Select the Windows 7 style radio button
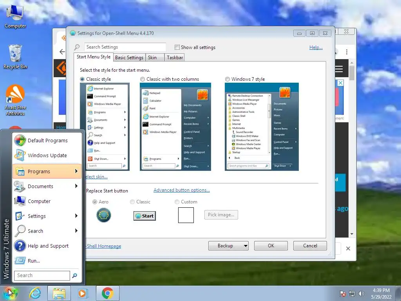This screenshot has width=401, height=301. [x=228, y=79]
